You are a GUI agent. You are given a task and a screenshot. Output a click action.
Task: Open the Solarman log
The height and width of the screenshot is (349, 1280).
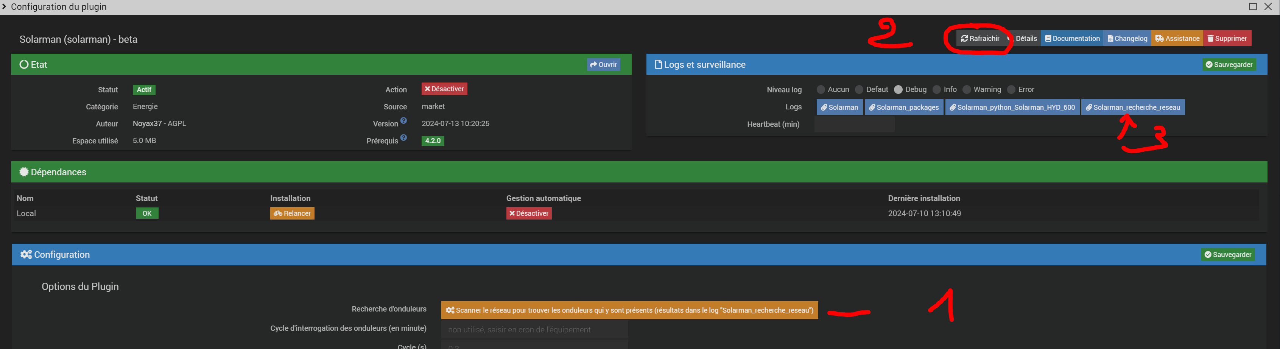[x=839, y=108]
